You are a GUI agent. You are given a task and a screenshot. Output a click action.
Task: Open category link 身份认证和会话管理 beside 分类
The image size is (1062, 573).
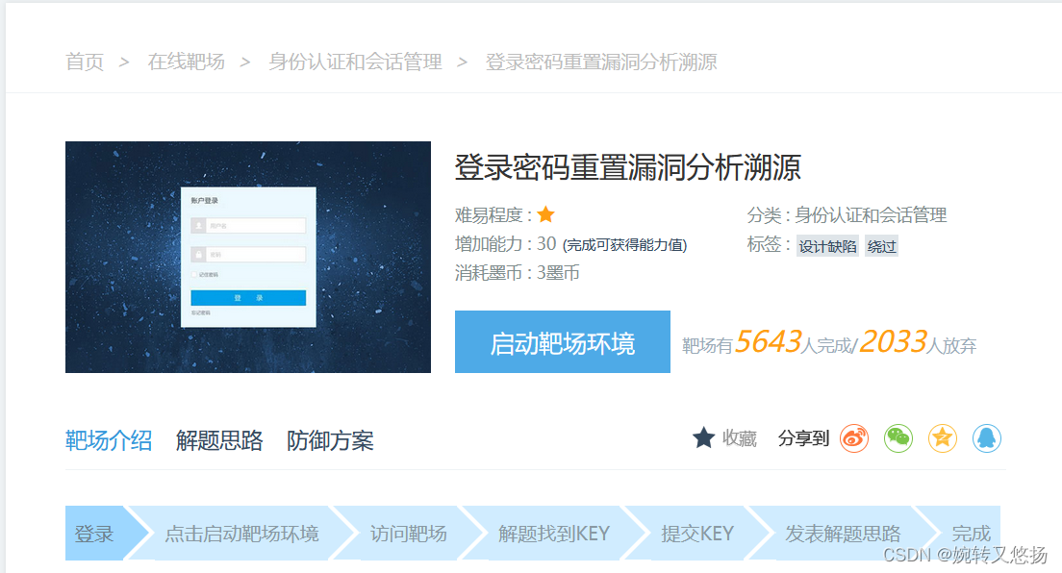pos(871,215)
